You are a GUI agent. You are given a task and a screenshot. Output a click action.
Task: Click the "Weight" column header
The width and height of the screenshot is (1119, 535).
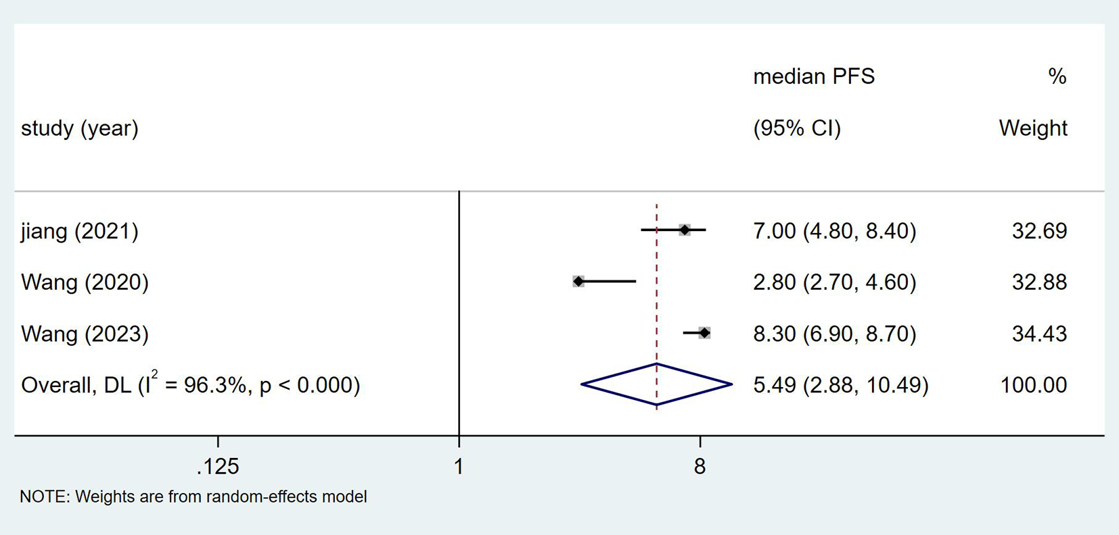click(1032, 128)
